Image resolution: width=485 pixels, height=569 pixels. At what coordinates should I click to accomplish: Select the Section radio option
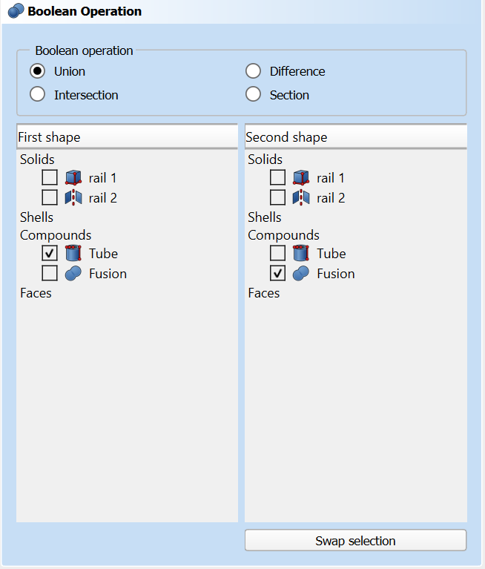click(x=254, y=95)
